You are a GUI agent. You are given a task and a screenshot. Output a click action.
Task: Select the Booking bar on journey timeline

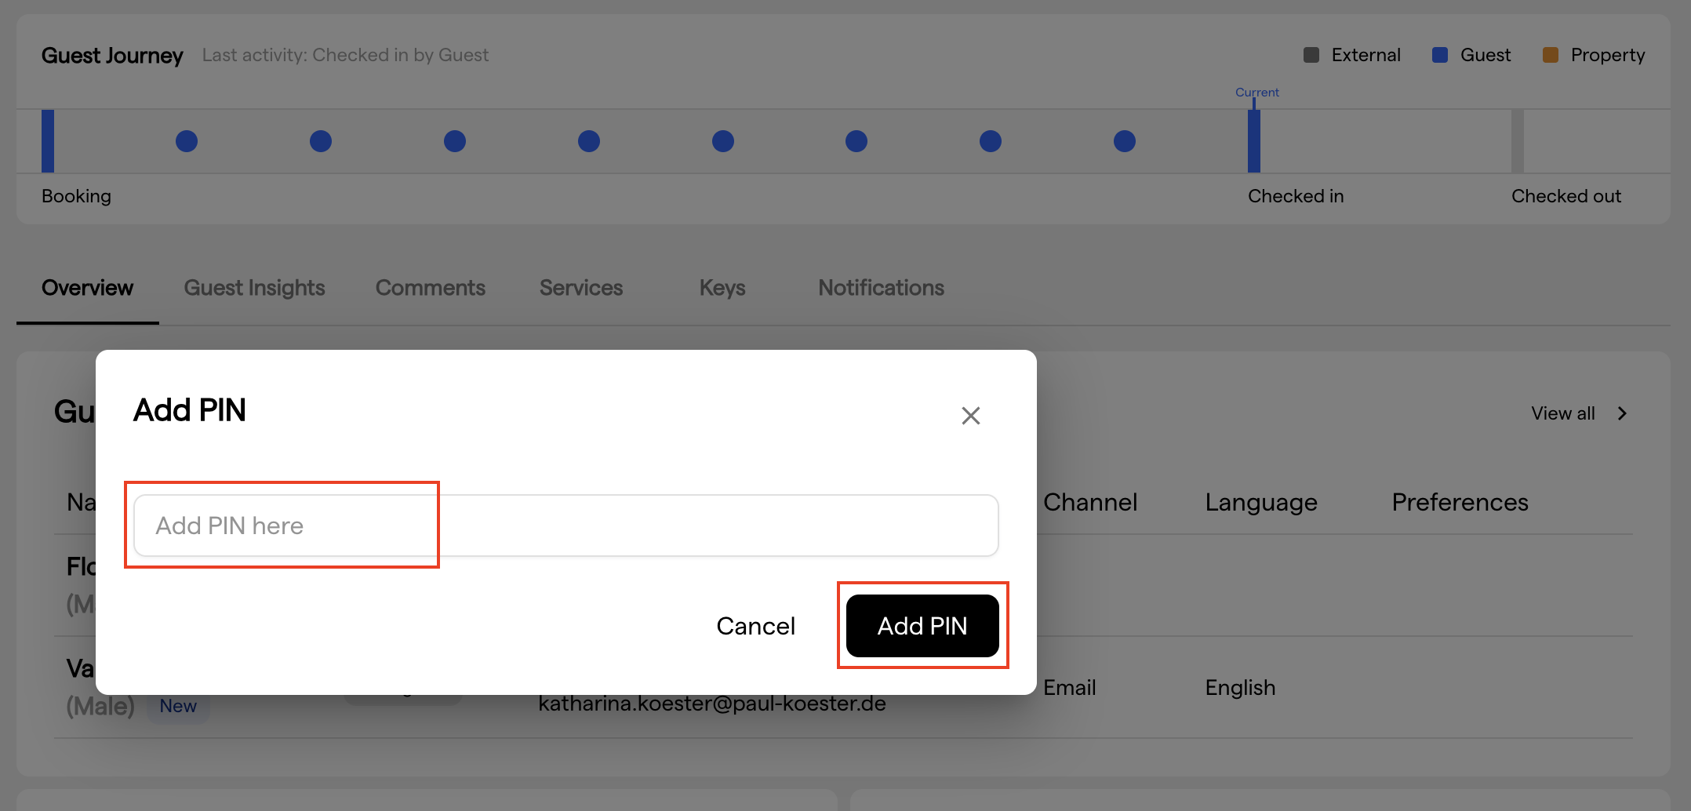(48, 141)
